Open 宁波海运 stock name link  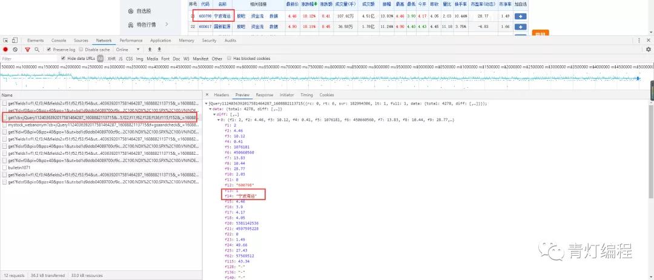pos(222,16)
